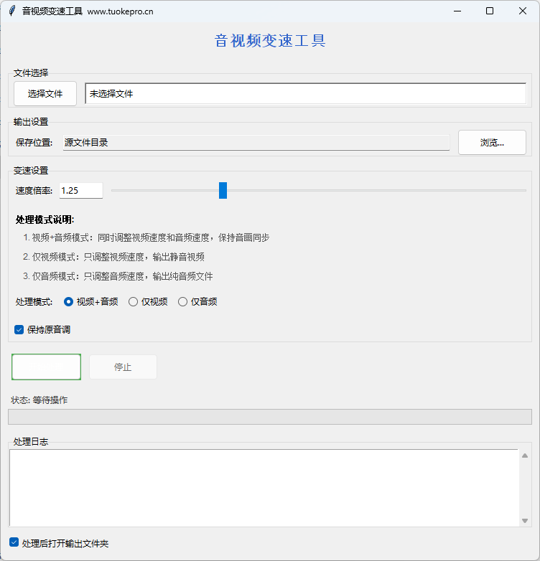This screenshot has width=540, height=561.
Task: Click the log scrollbar up arrow
Action: (x=525, y=456)
